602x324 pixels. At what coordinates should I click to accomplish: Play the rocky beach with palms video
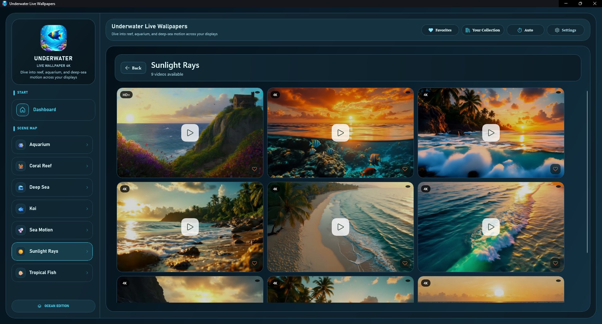[x=190, y=227]
